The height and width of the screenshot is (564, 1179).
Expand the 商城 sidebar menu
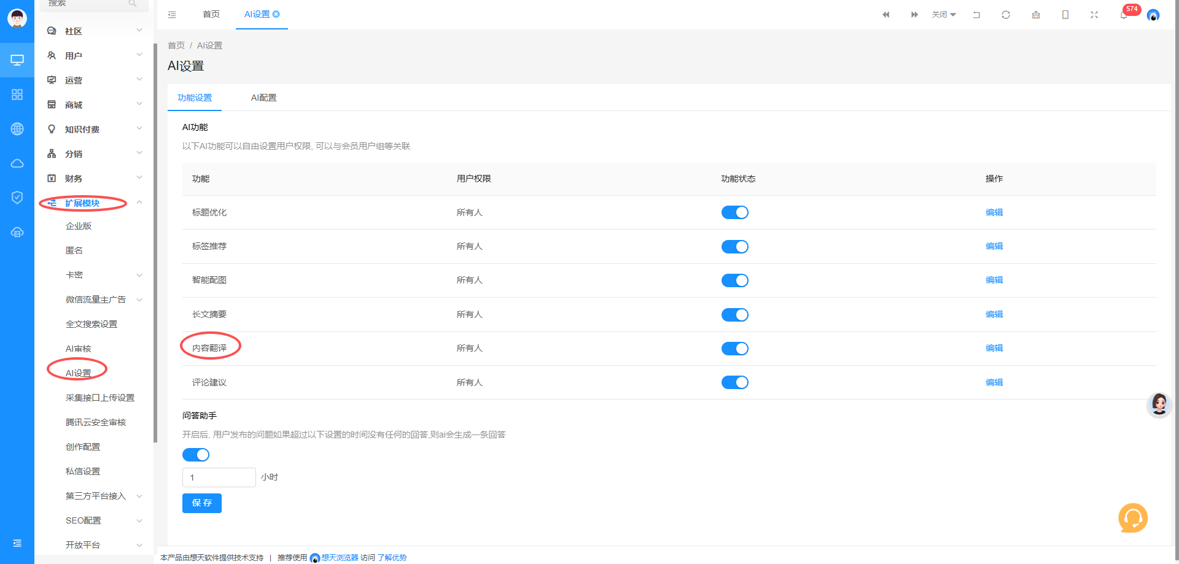click(x=94, y=104)
